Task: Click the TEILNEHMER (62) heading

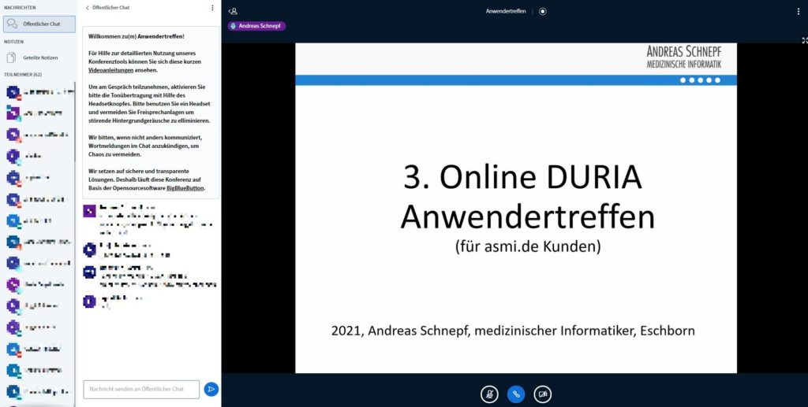Action: [23, 75]
